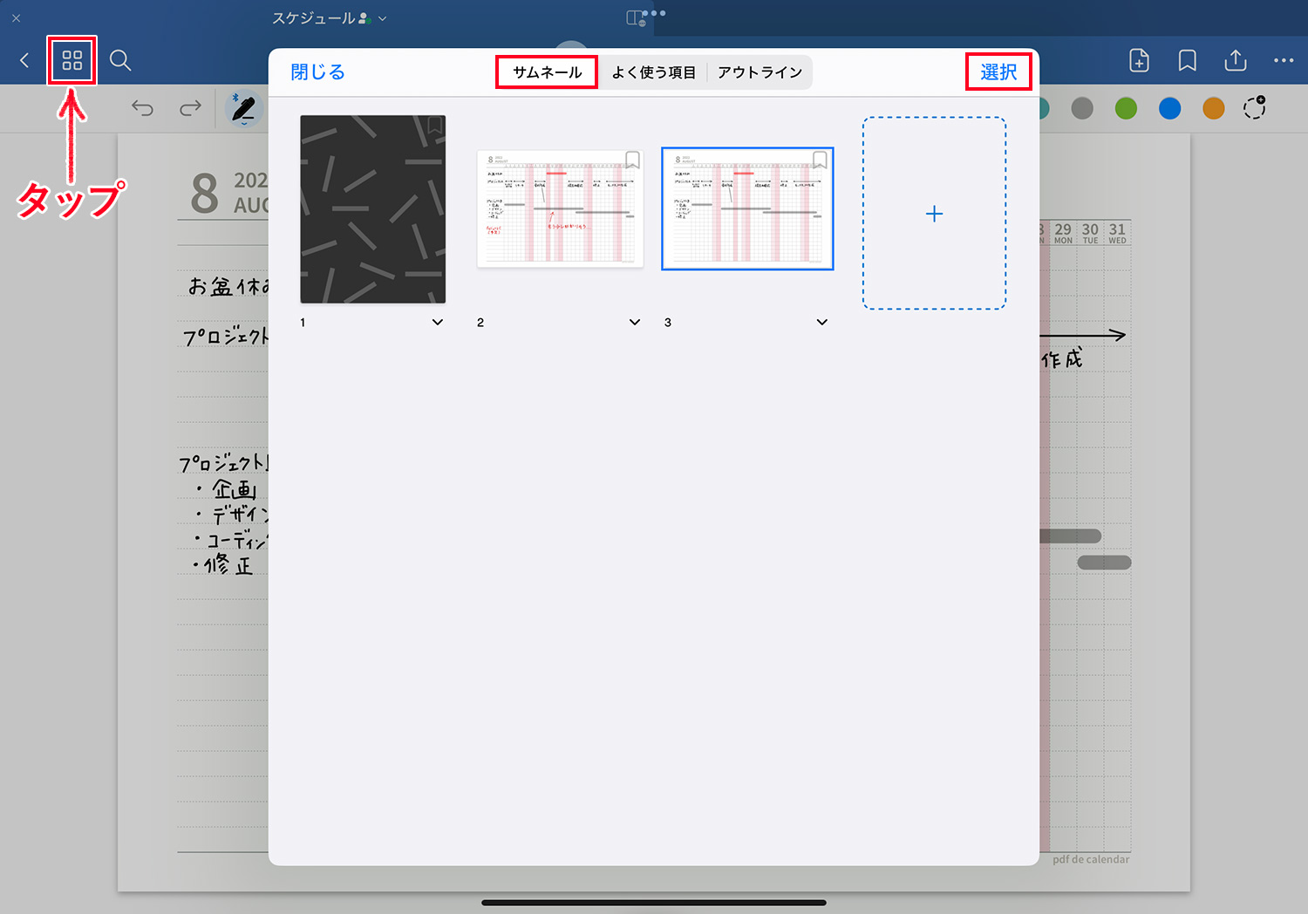The width and height of the screenshot is (1308, 914).
Task: Select the pen tool
Action: click(244, 109)
